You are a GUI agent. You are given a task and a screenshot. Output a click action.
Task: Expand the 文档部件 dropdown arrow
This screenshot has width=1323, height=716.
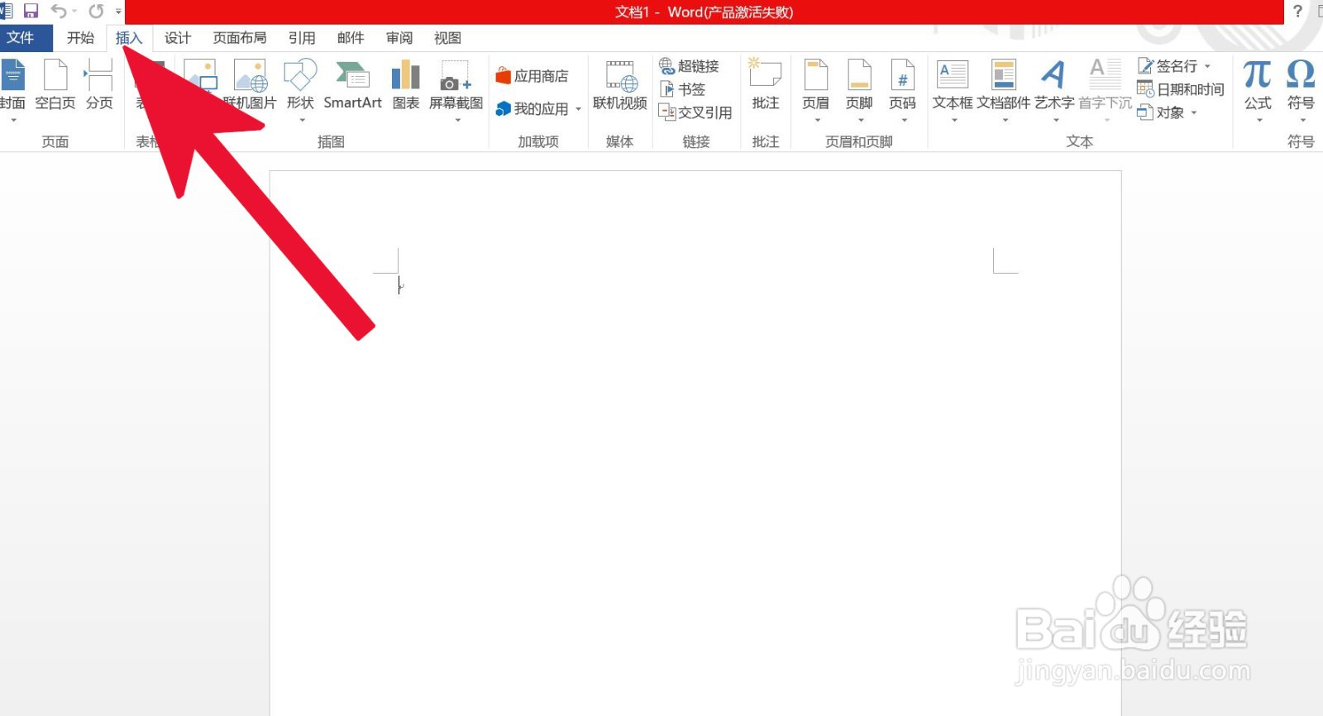(x=1005, y=121)
